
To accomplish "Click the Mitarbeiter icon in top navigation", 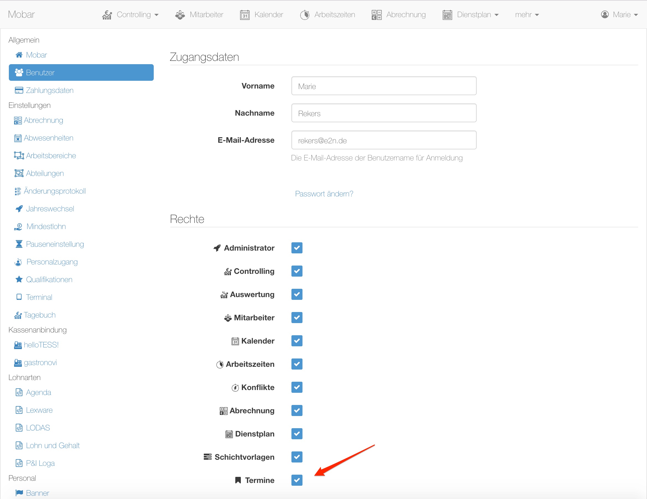I will coord(180,14).
